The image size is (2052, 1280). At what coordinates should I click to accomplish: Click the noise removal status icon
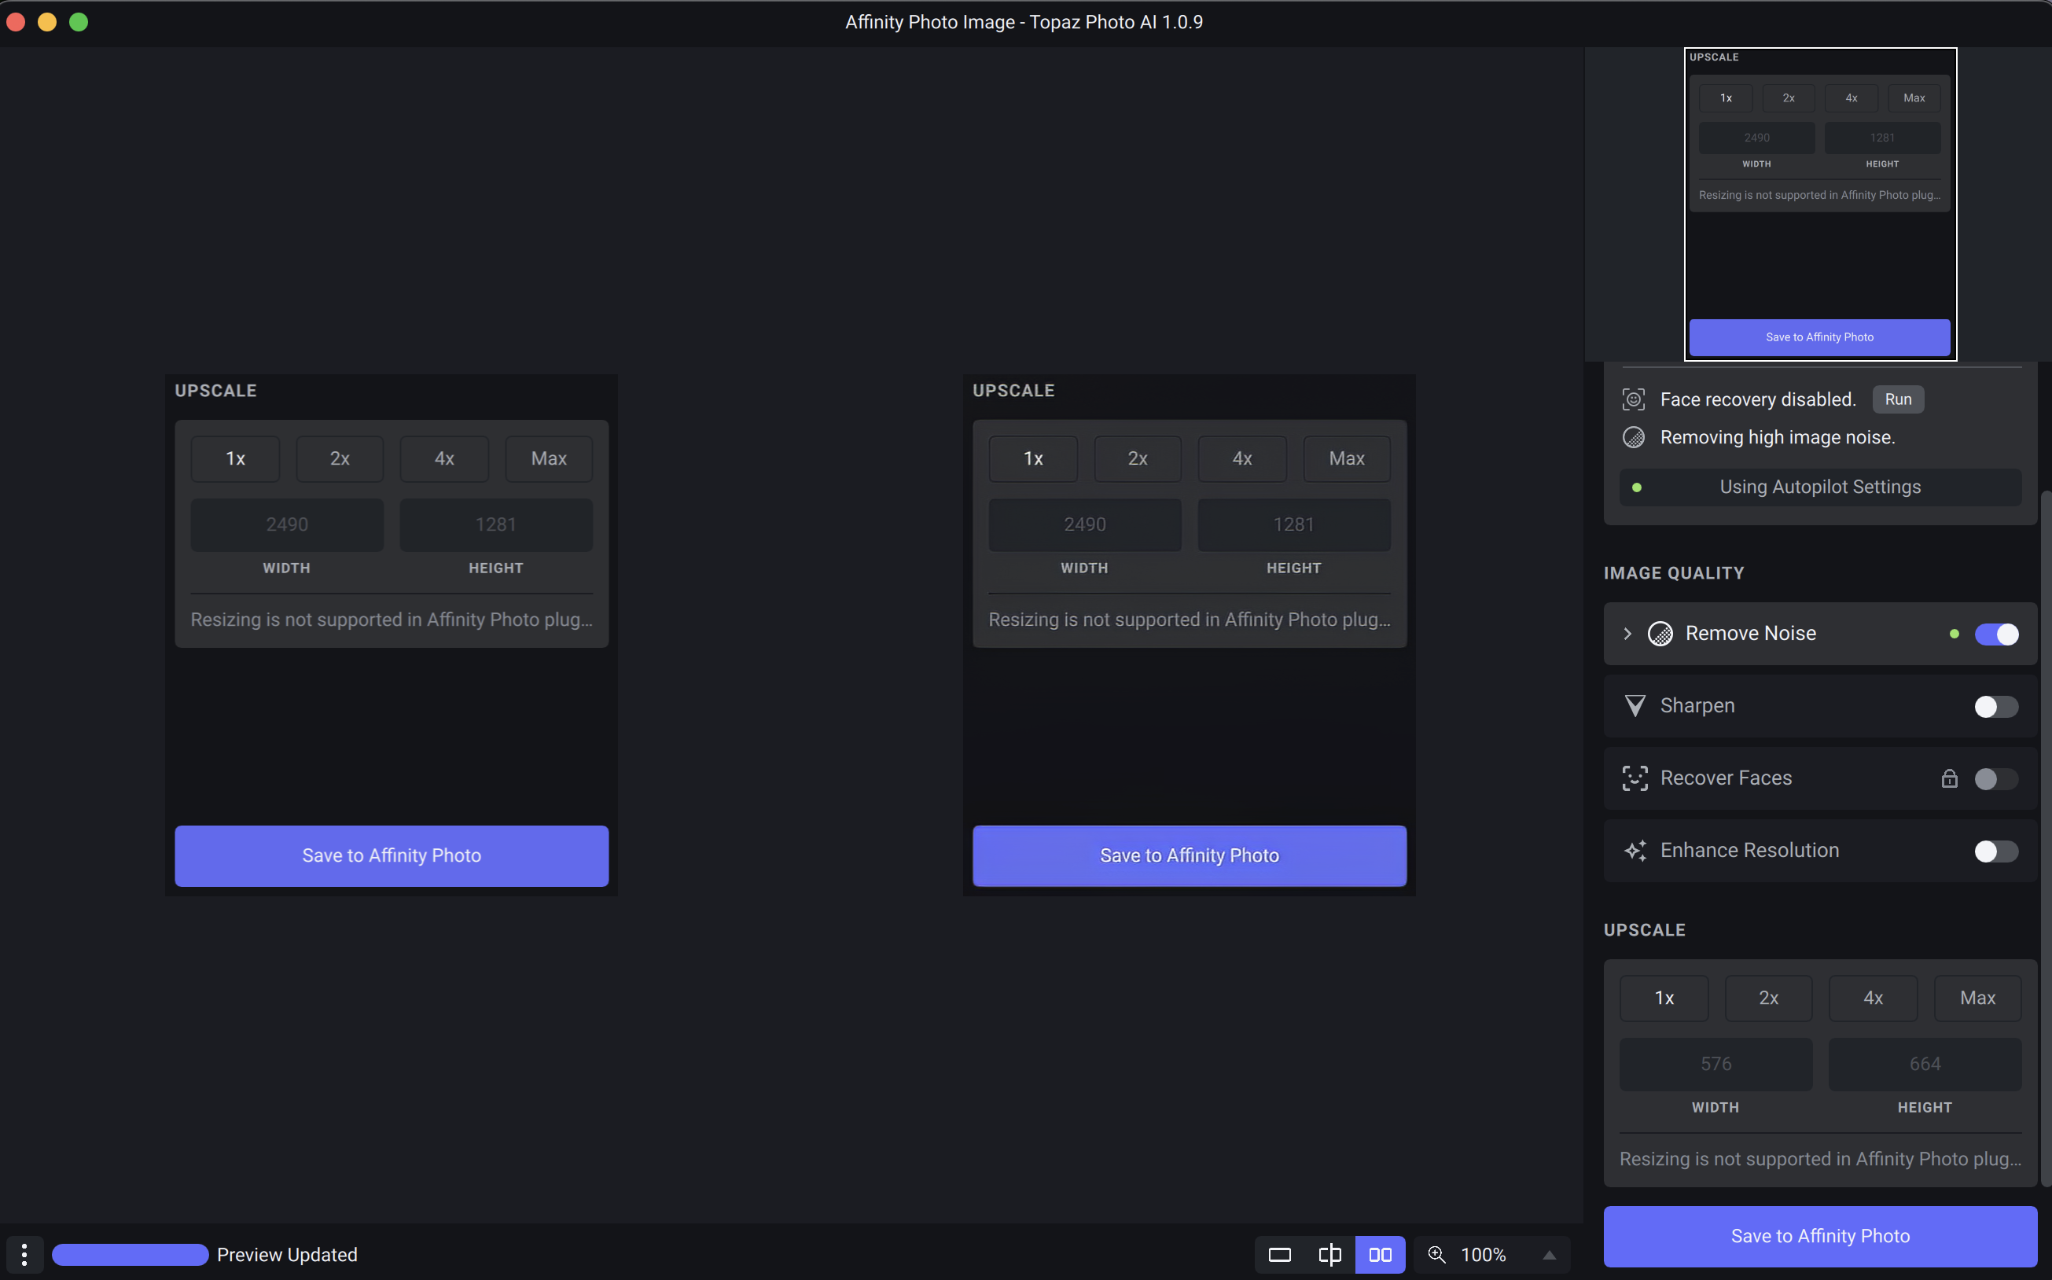1633,437
